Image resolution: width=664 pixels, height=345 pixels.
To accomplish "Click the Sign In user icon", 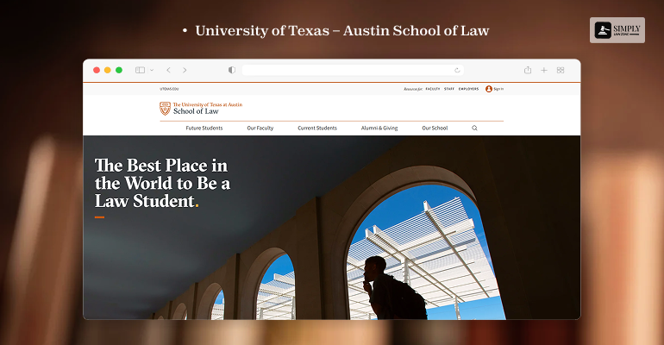I will (489, 89).
